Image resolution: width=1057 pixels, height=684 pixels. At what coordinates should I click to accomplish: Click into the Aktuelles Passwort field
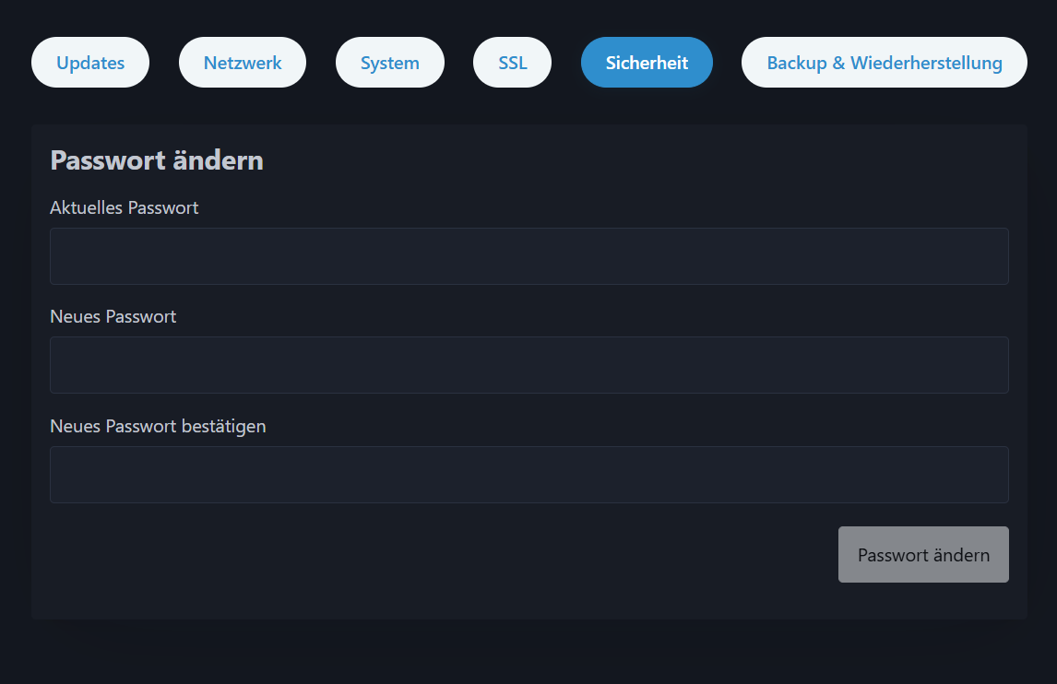point(528,255)
